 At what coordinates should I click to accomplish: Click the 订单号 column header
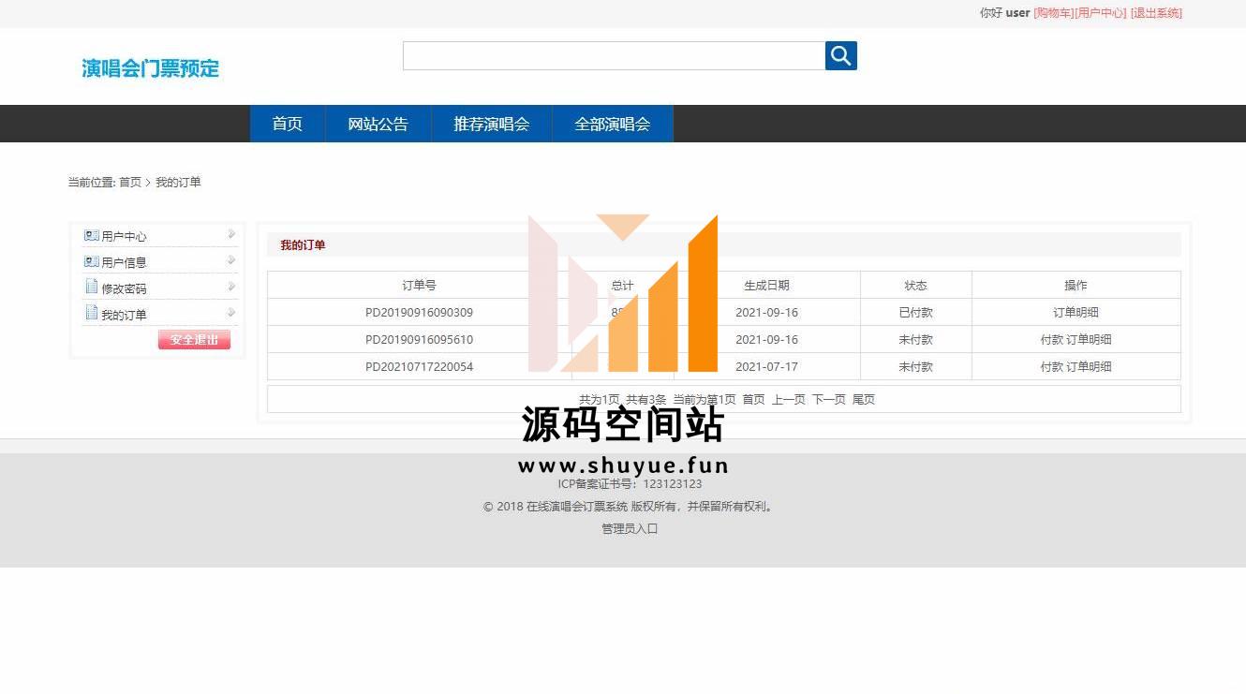(x=419, y=286)
